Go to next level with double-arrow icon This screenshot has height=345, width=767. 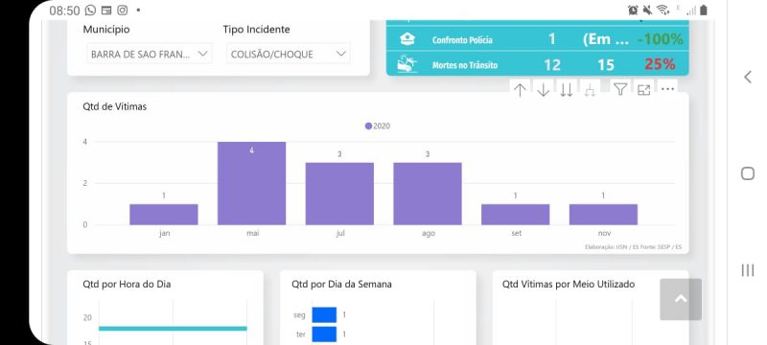567,90
